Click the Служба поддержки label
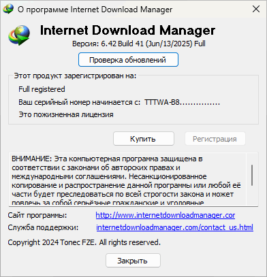The image size is (267, 277). pyautogui.click(x=43, y=227)
